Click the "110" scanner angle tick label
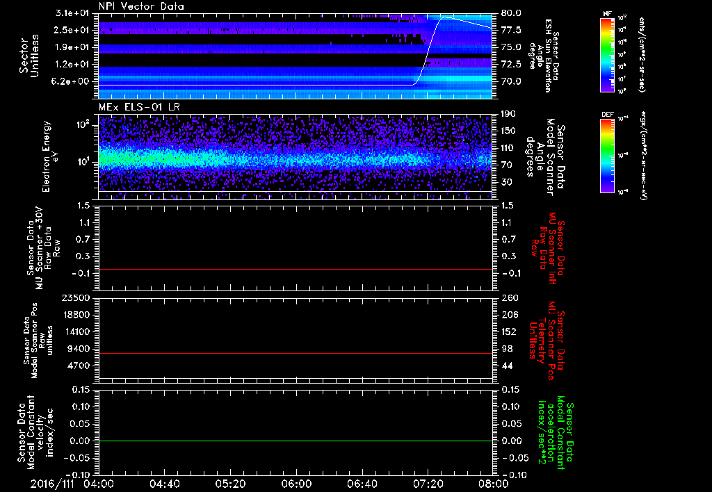 508,148
